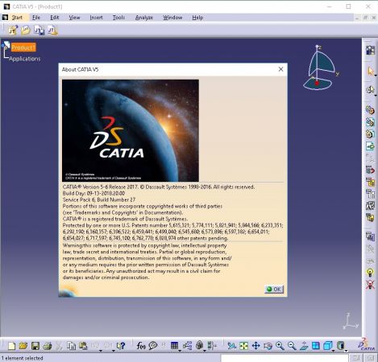Click the Design Table icon

pos(174,346)
